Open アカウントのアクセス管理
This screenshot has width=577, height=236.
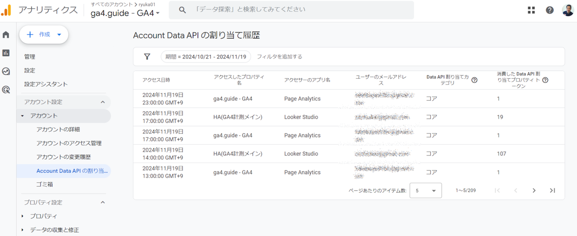coord(69,143)
